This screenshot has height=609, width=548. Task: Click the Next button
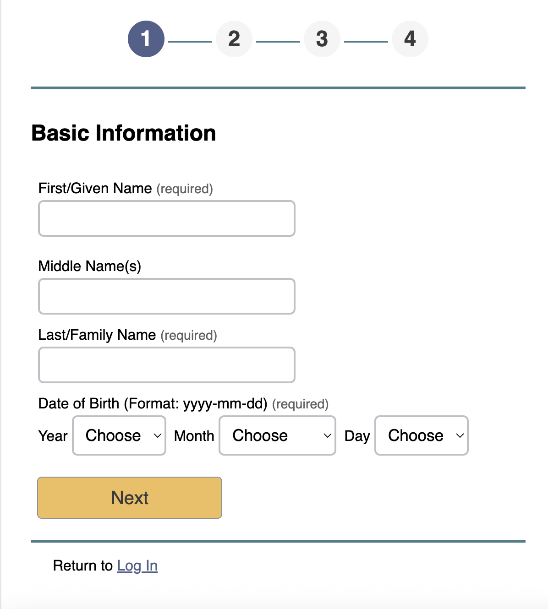coord(129,498)
